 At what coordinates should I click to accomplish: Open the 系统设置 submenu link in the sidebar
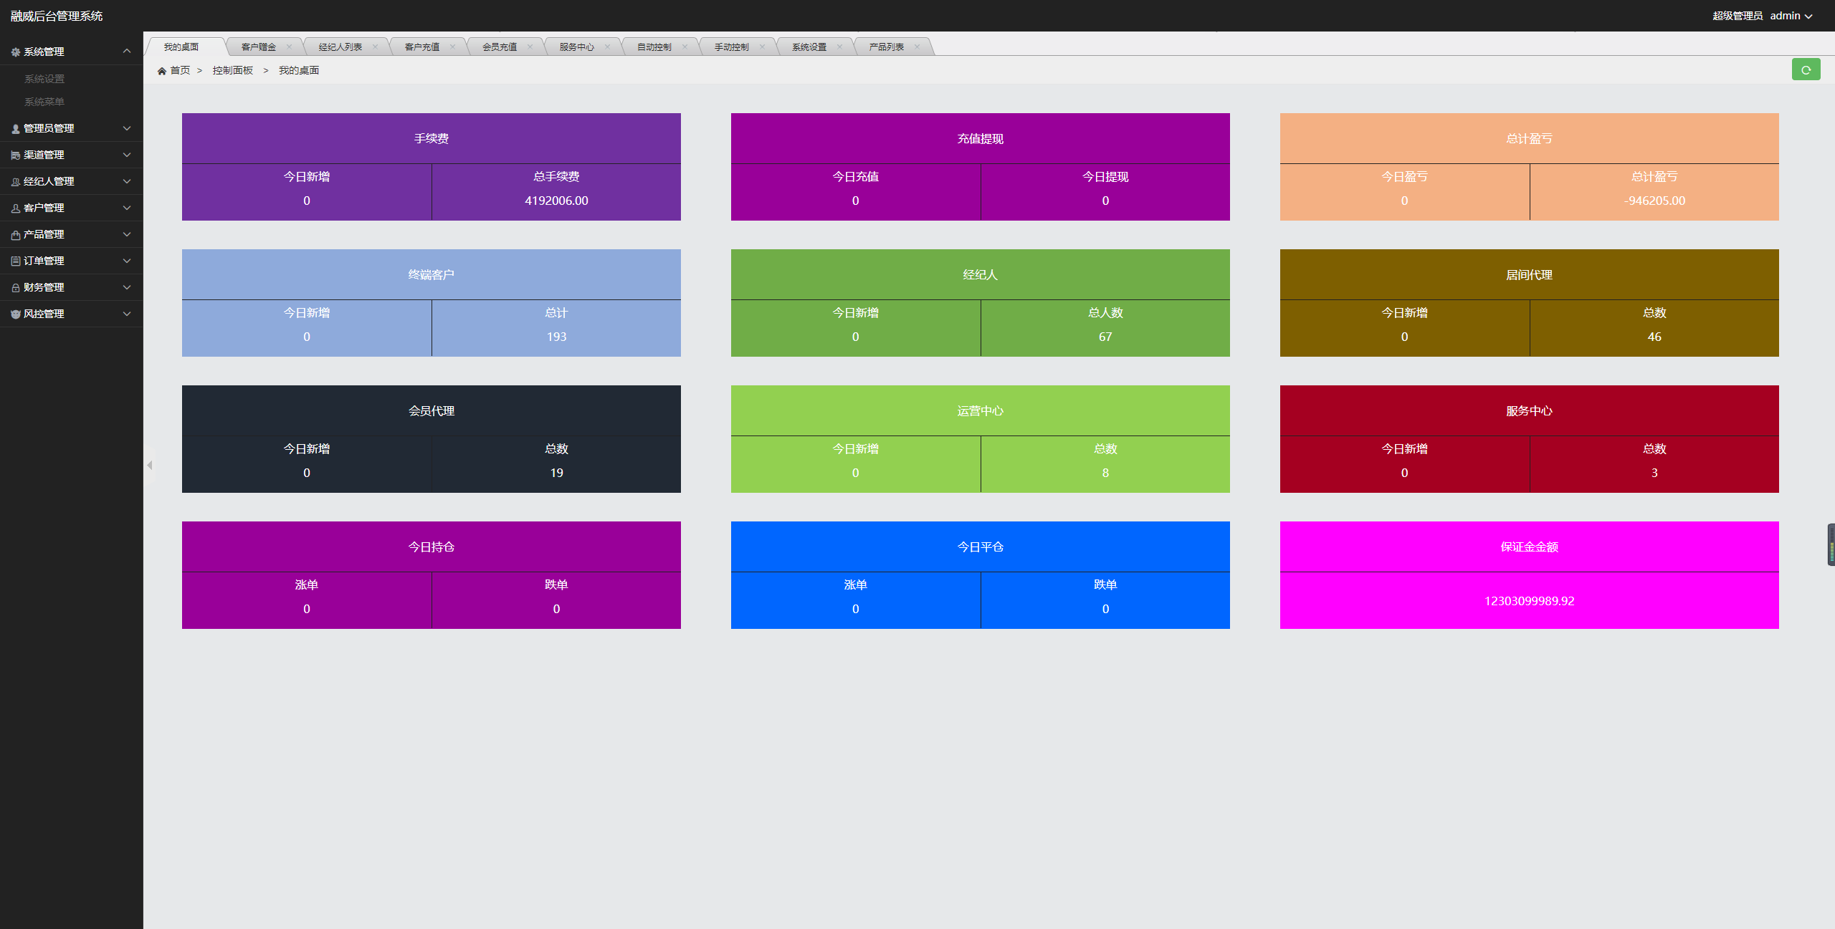(44, 79)
